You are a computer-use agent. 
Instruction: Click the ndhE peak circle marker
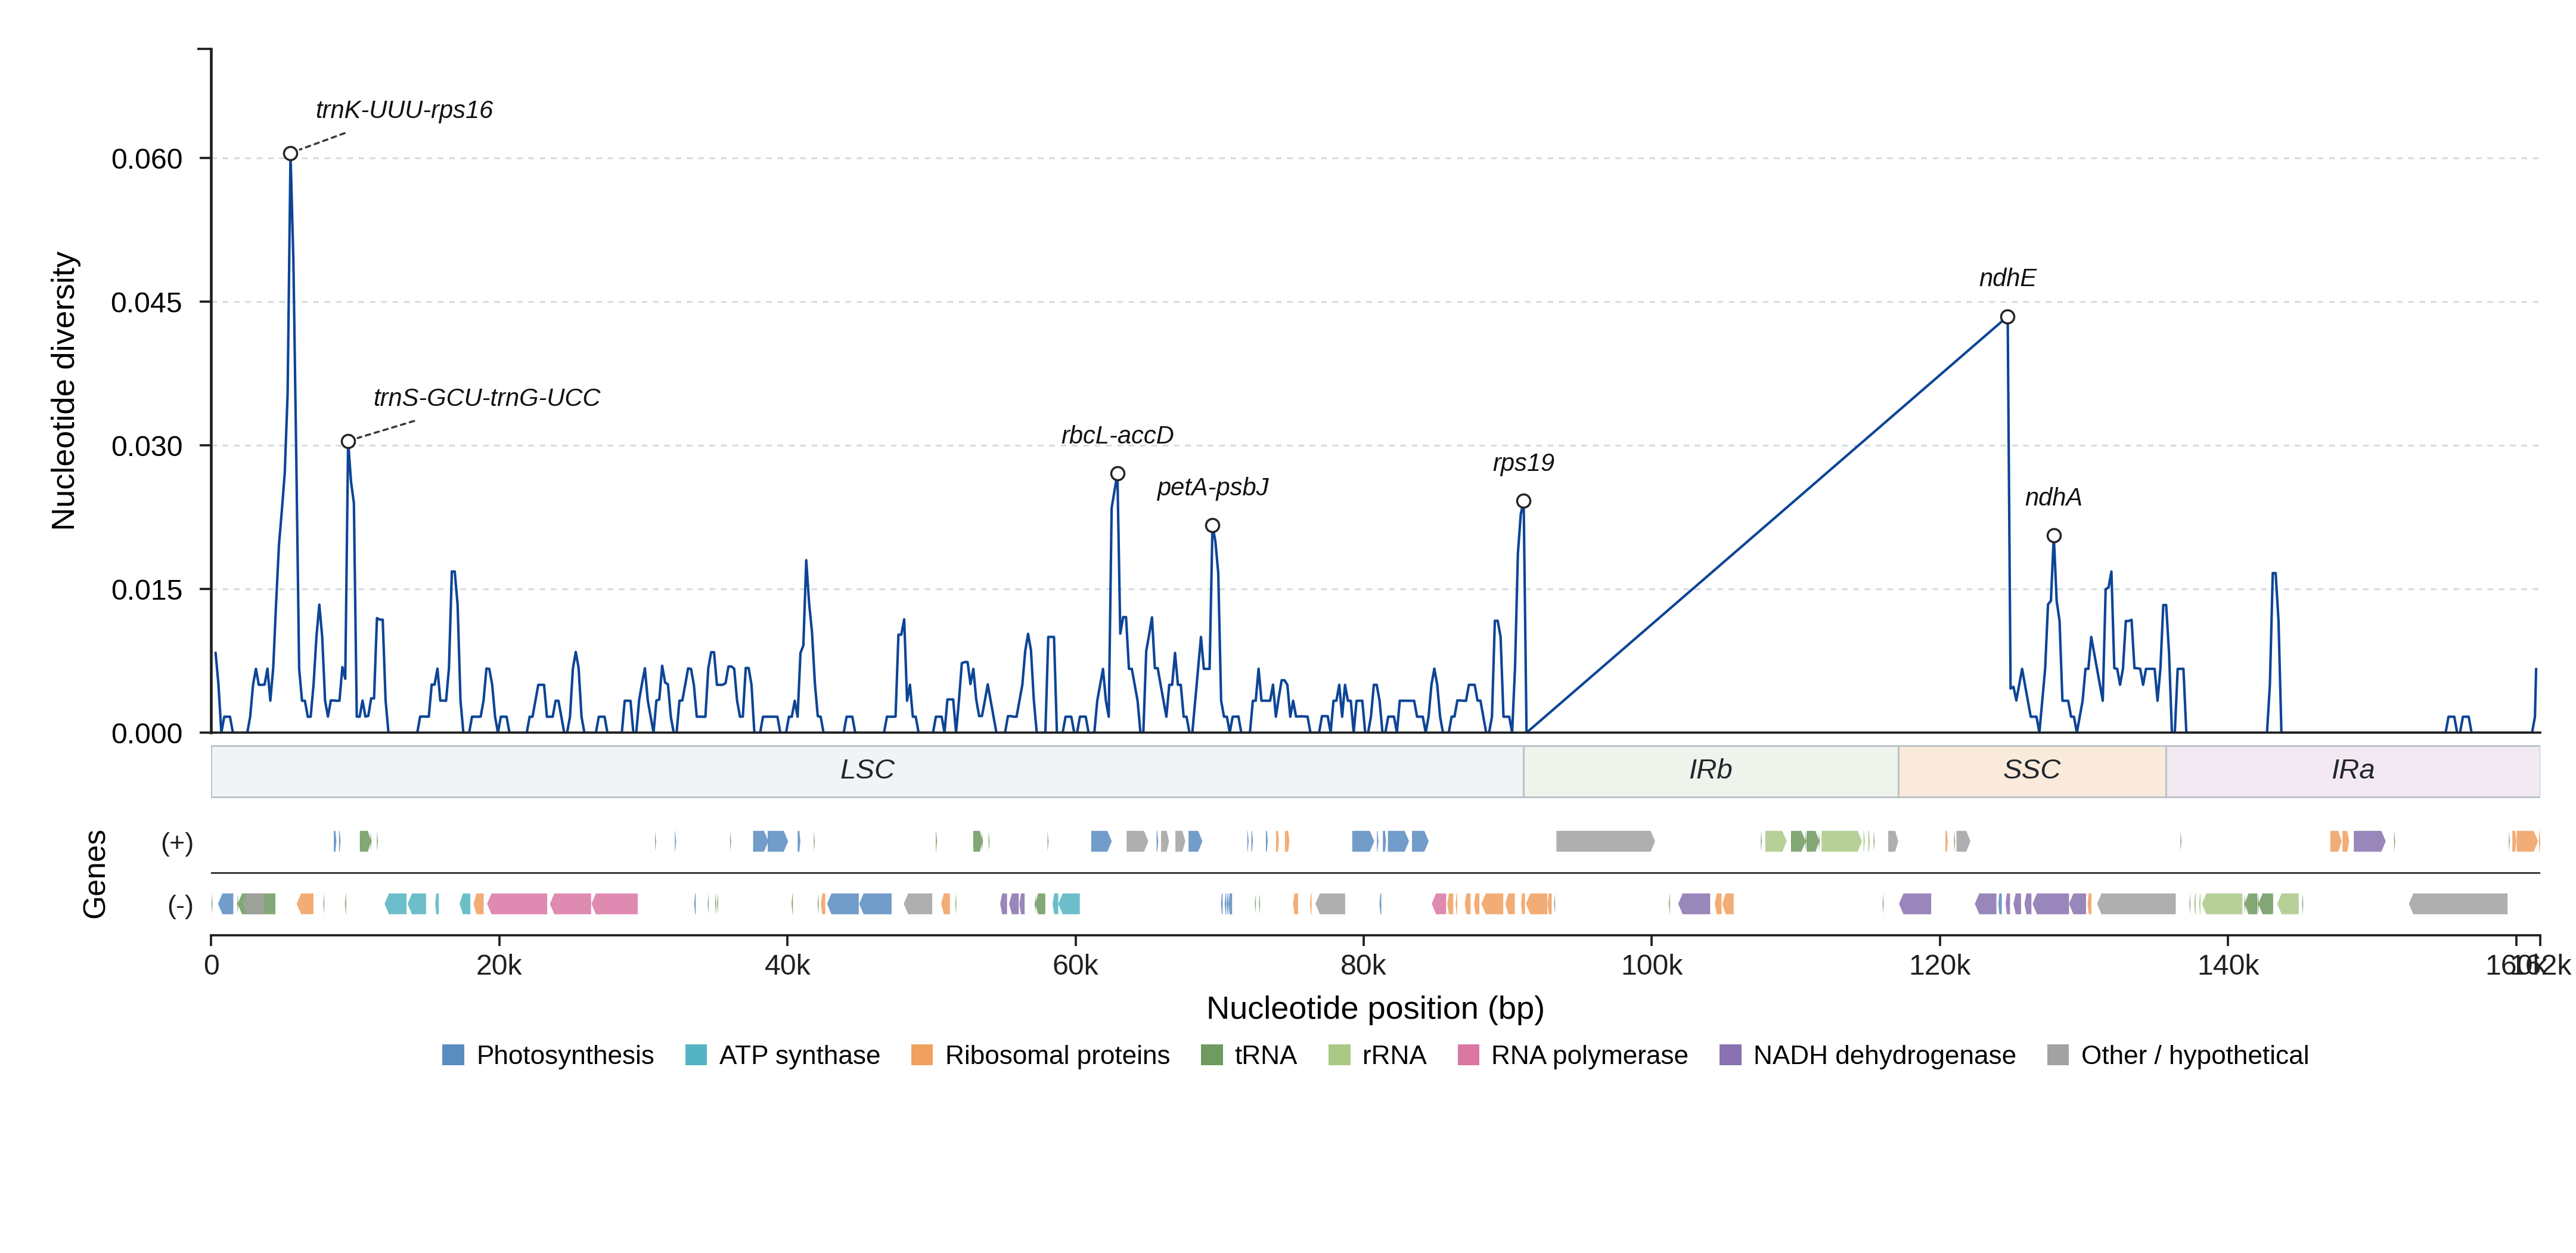click(x=2007, y=318)
